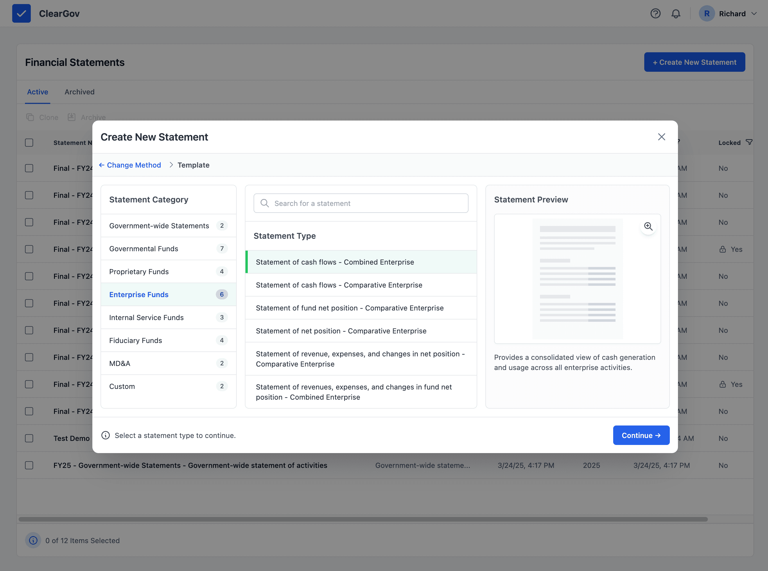Check the Test Demo row checkbox

pyautogui.click(x=29, y=438)
